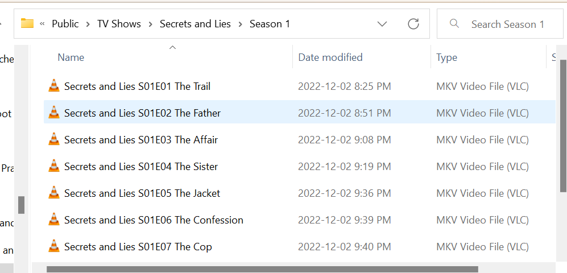Click VLC icon of S01E05 The Jacket
Viewport: 567px width, 273px height.
[54, 193]
